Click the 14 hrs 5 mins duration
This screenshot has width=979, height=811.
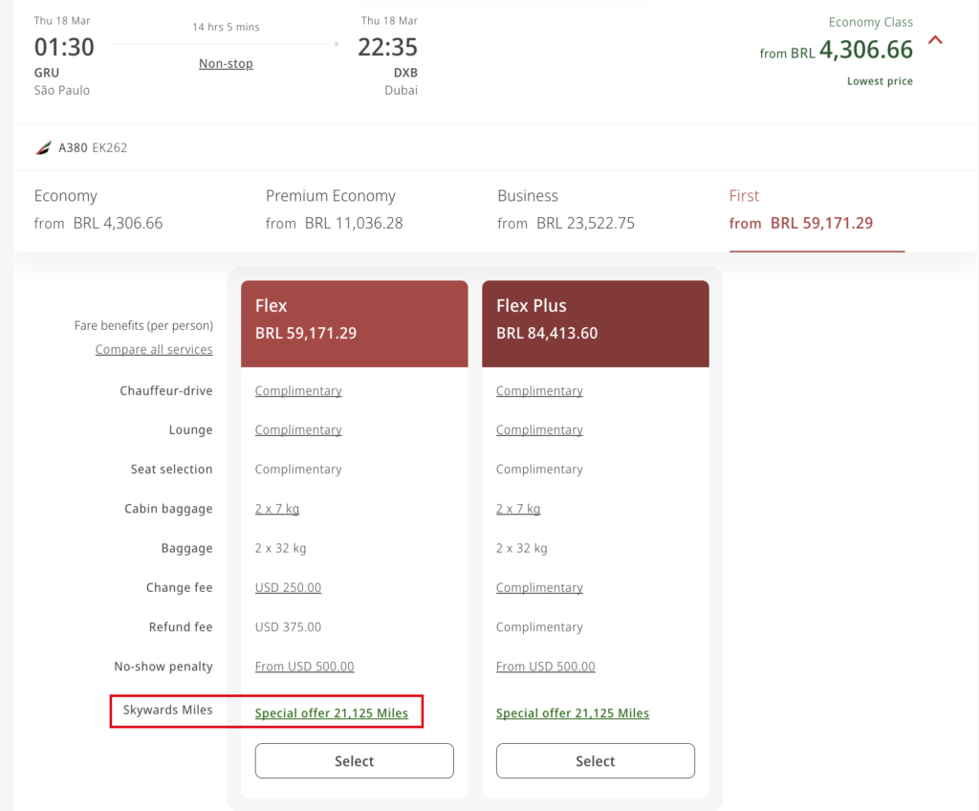coord(226,28)
